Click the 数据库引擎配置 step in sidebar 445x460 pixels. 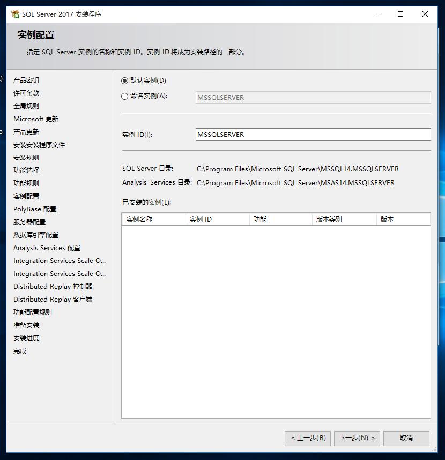(36, 235)
